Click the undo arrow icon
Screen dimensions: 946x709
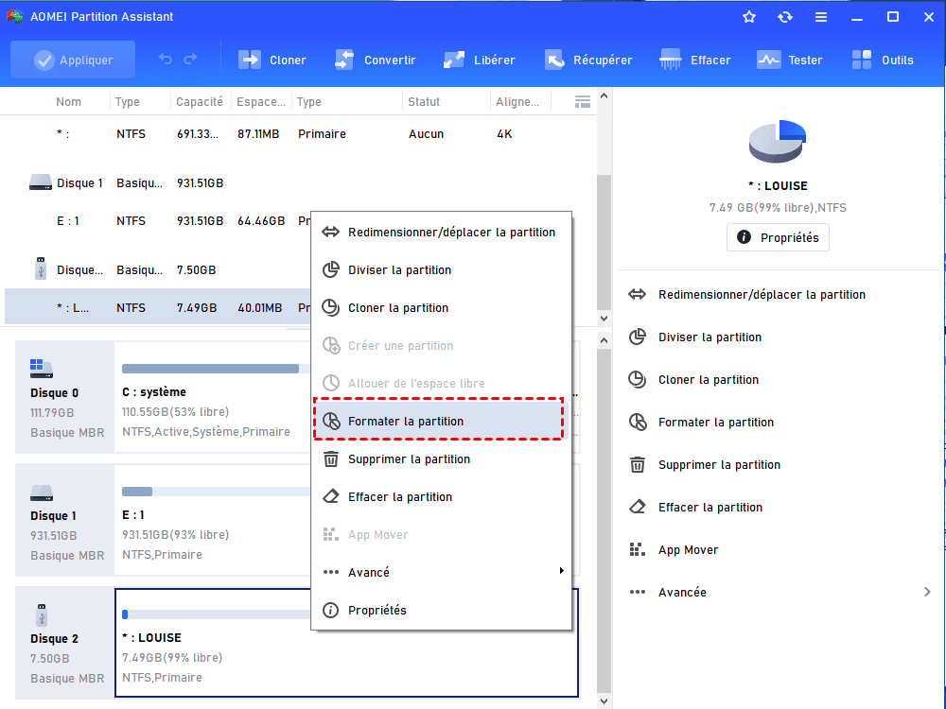pyautogui.click(x=166, y=60)
